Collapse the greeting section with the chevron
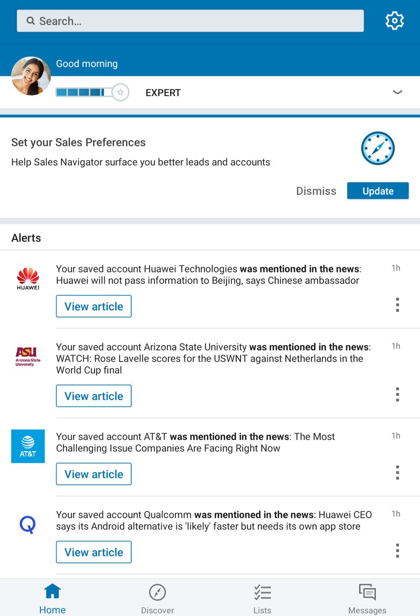Screen dimensions: 420x616 [397, 92]
